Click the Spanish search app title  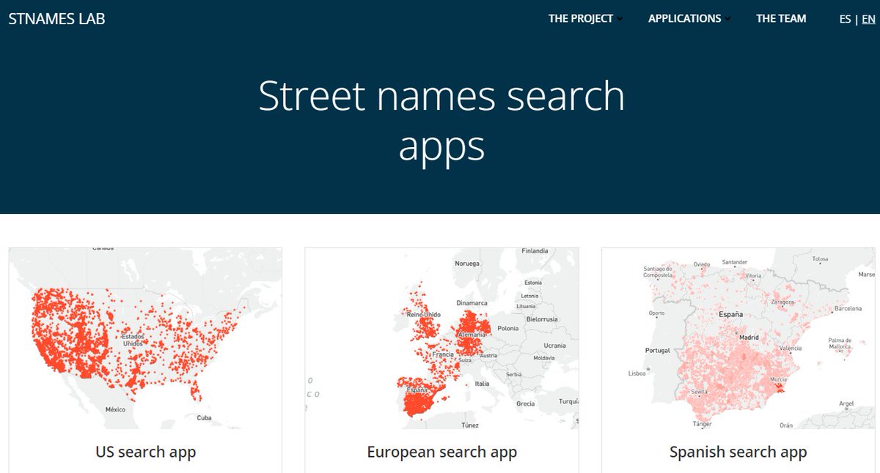point(738,452)
